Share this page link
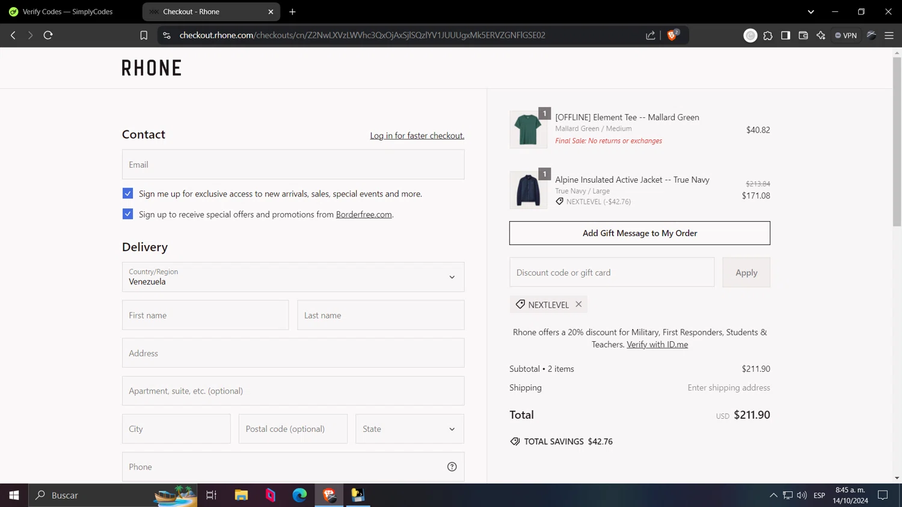The height and width of the screenshot is (507, 902). pyautogui.click(x=651, y=35)
